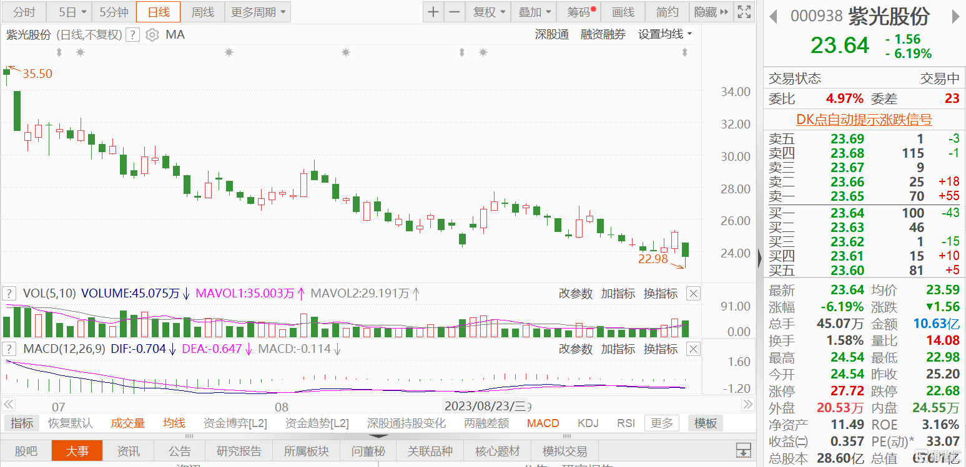Viewport: 966px width, 467px height.
Task: Open the 5分钟 period dropdown
Action: click(x=114, y=12)
